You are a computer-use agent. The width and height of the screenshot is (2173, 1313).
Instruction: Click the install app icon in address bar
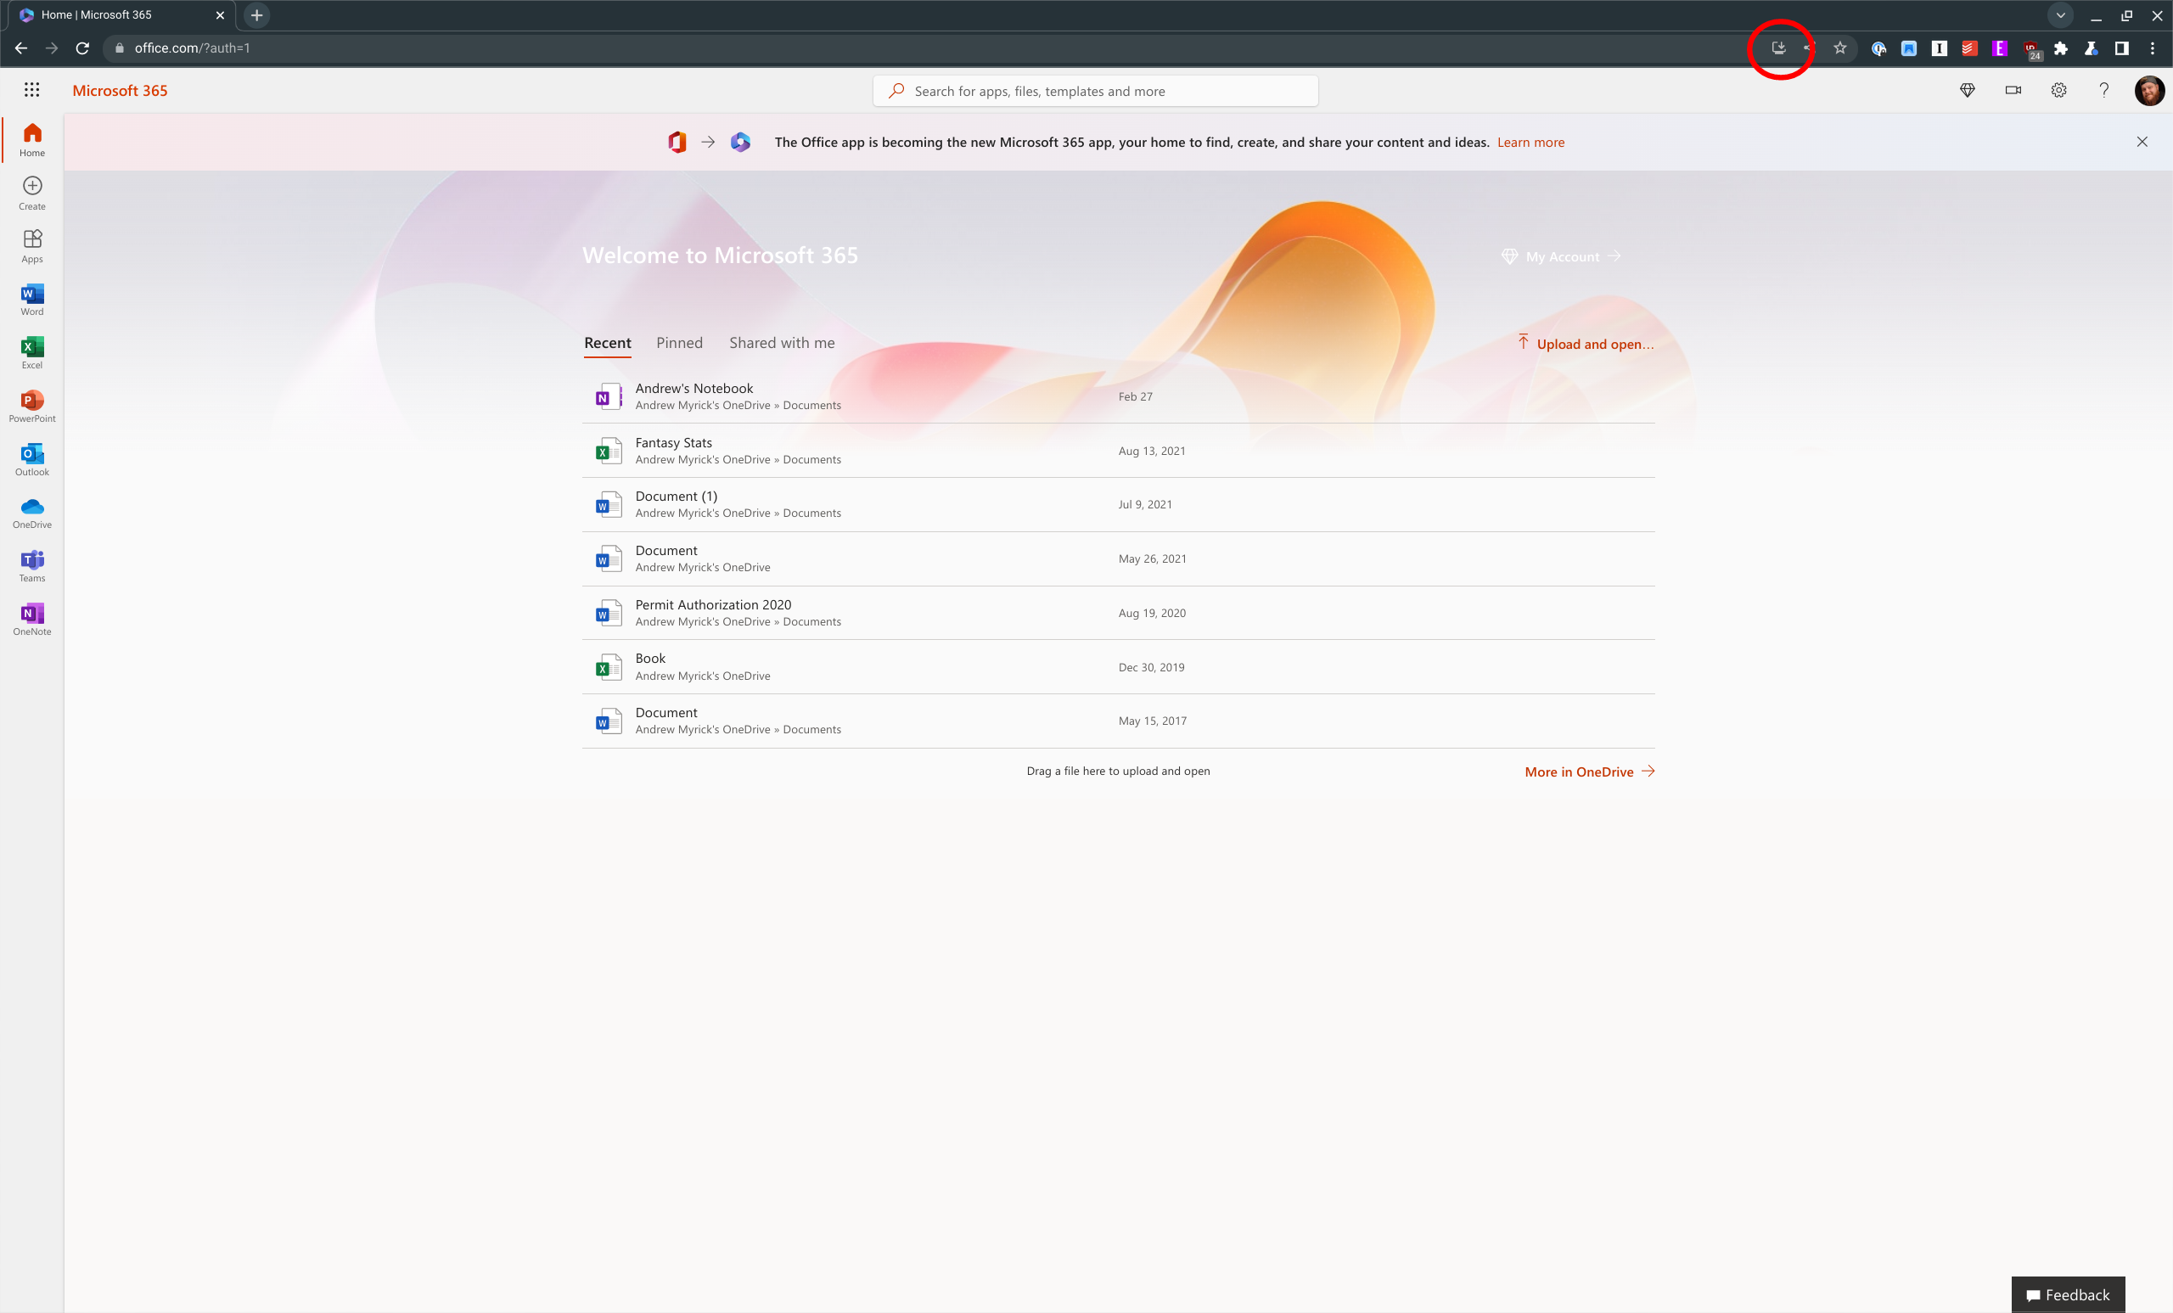pyautogui.click(x=1779, y=48)
